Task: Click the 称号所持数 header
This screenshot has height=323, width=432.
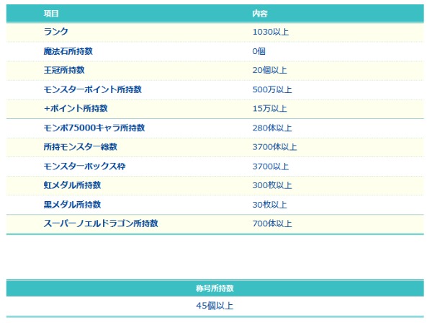Action: point(215,288)
